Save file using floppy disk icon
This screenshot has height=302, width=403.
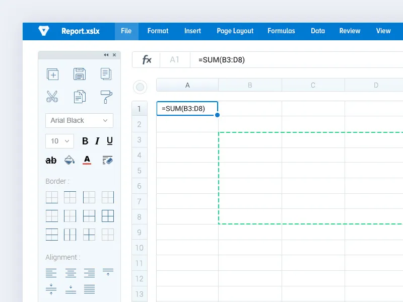tap(80, 74)
